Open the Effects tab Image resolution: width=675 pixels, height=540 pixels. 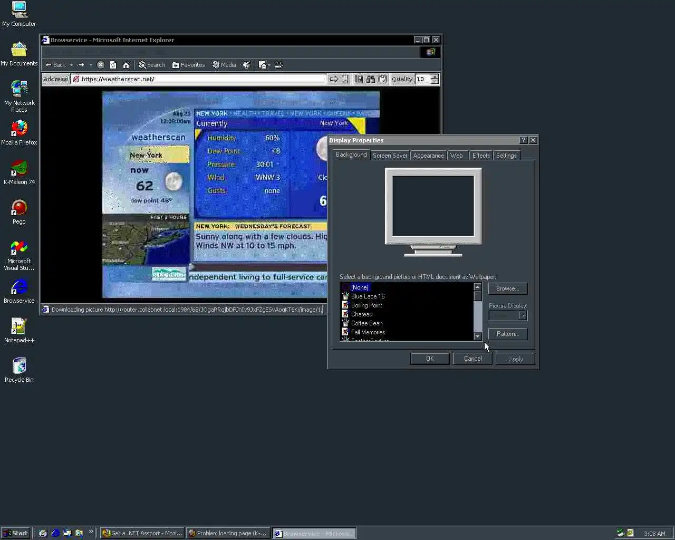481,156
